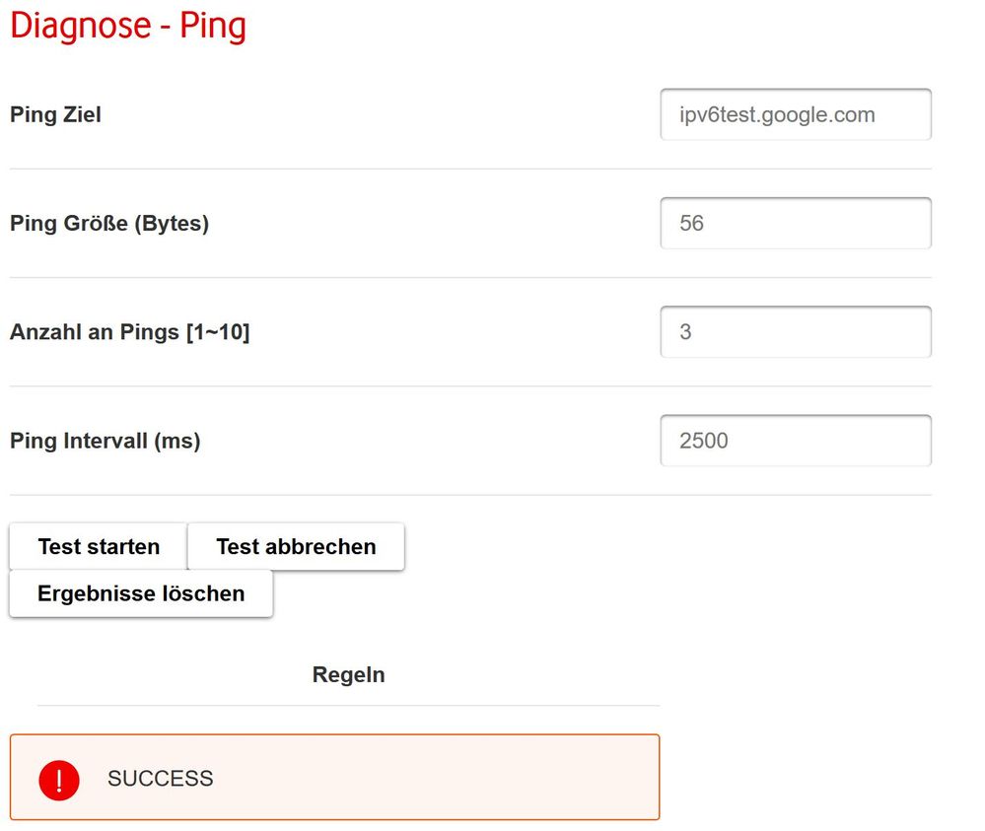Image resolution: width=985 pixels, height=831 pixels.
Task: Click Test abbrechen to cancel the test
Action: pos(296,546)
